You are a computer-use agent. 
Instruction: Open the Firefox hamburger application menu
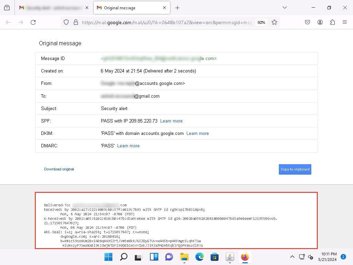(345, 22)
